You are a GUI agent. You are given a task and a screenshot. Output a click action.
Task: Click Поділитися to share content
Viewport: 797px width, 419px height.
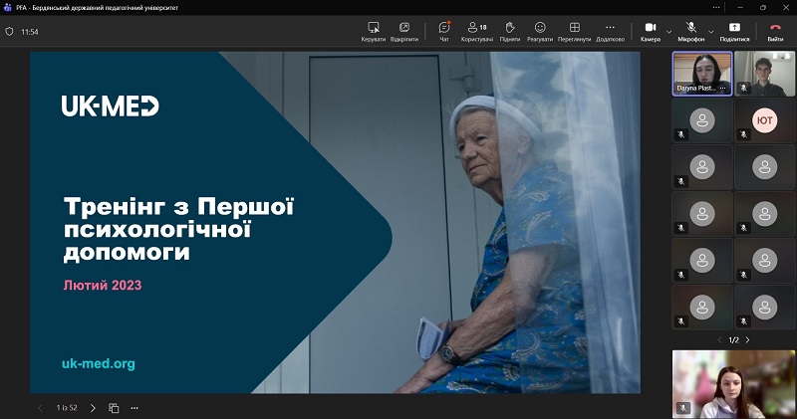click(x=734, y=31)
